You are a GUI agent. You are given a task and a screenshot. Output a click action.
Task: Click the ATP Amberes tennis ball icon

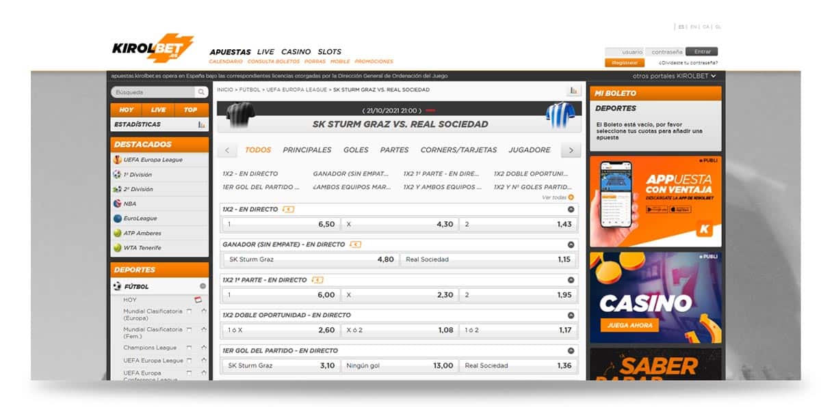(118, 233)
